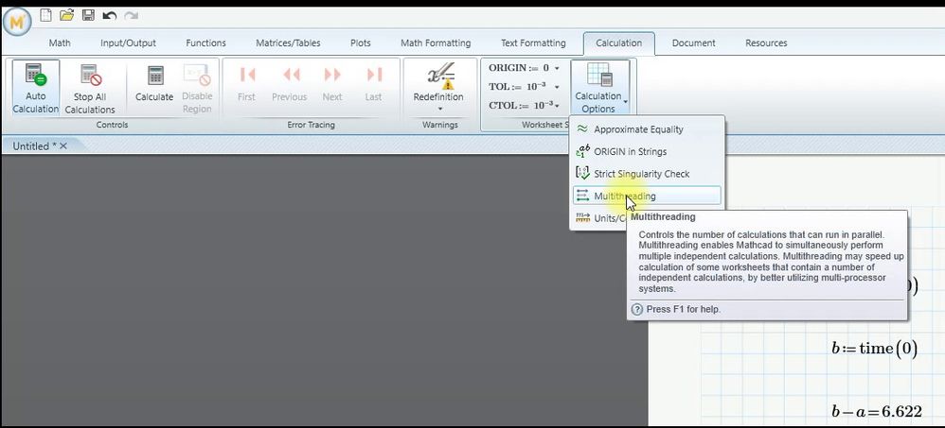
Task: Toggle Strict Singularity Check option
Action: tap(646, 174)
